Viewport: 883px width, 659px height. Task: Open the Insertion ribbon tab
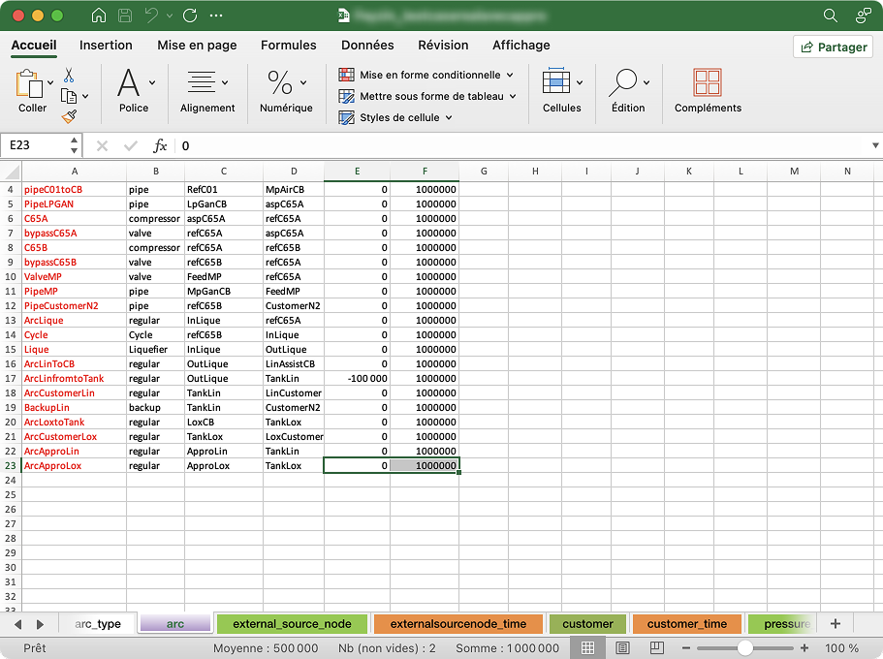pos(106,45)
